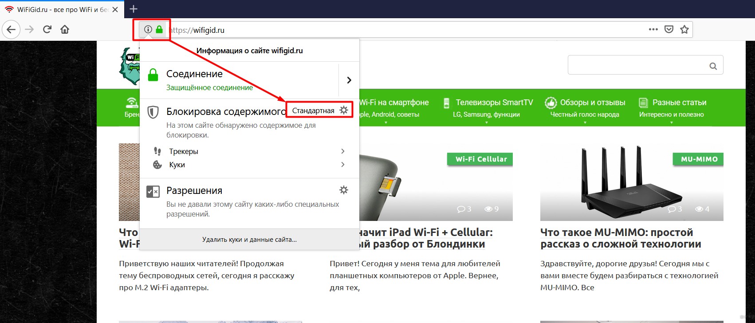This screenshot has width=755, height=323.
Task: Click the Куки list entry
Action: (177, 165)
